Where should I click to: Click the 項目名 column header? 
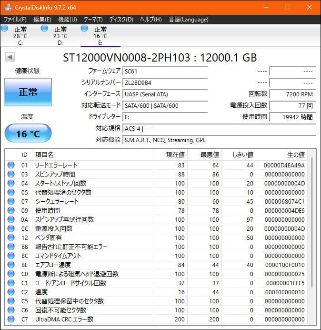click(92, 155)
